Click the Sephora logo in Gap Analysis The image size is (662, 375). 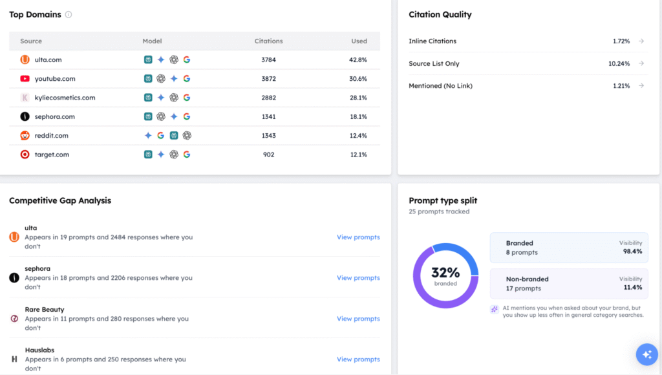(x=14, y=277)
